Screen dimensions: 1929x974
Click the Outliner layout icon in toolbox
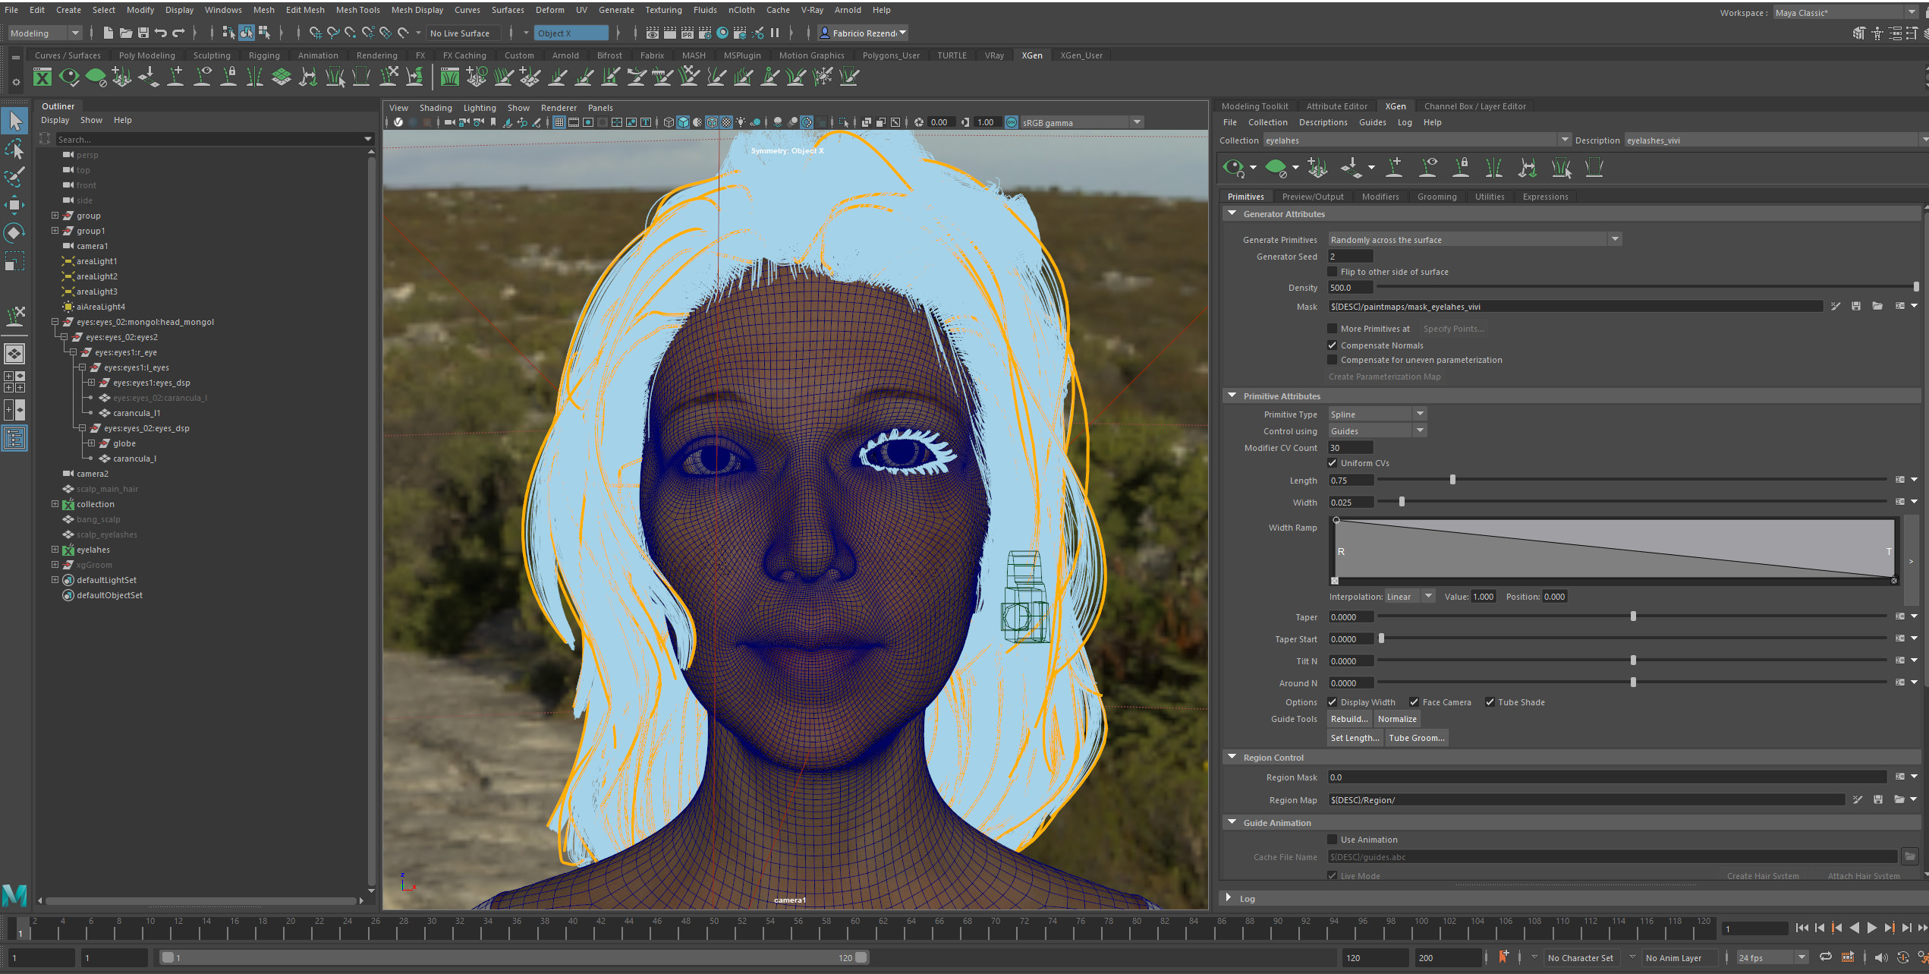coord(14,438)
